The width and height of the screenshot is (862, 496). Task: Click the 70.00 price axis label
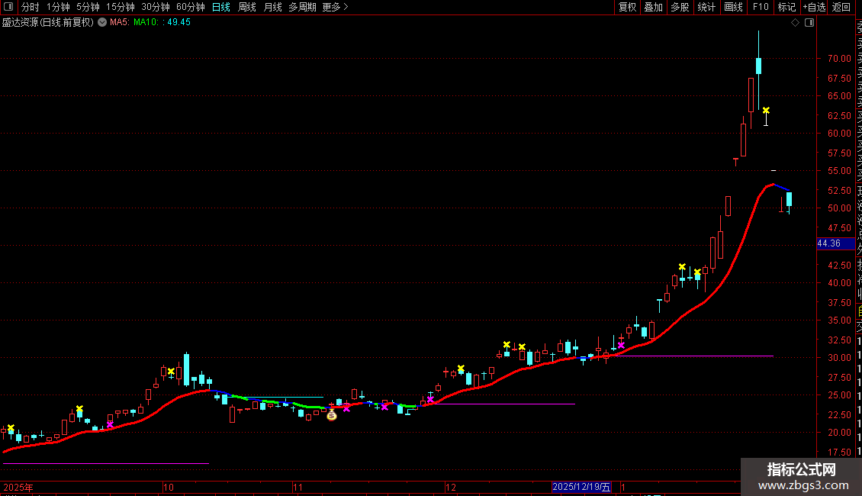839,58
